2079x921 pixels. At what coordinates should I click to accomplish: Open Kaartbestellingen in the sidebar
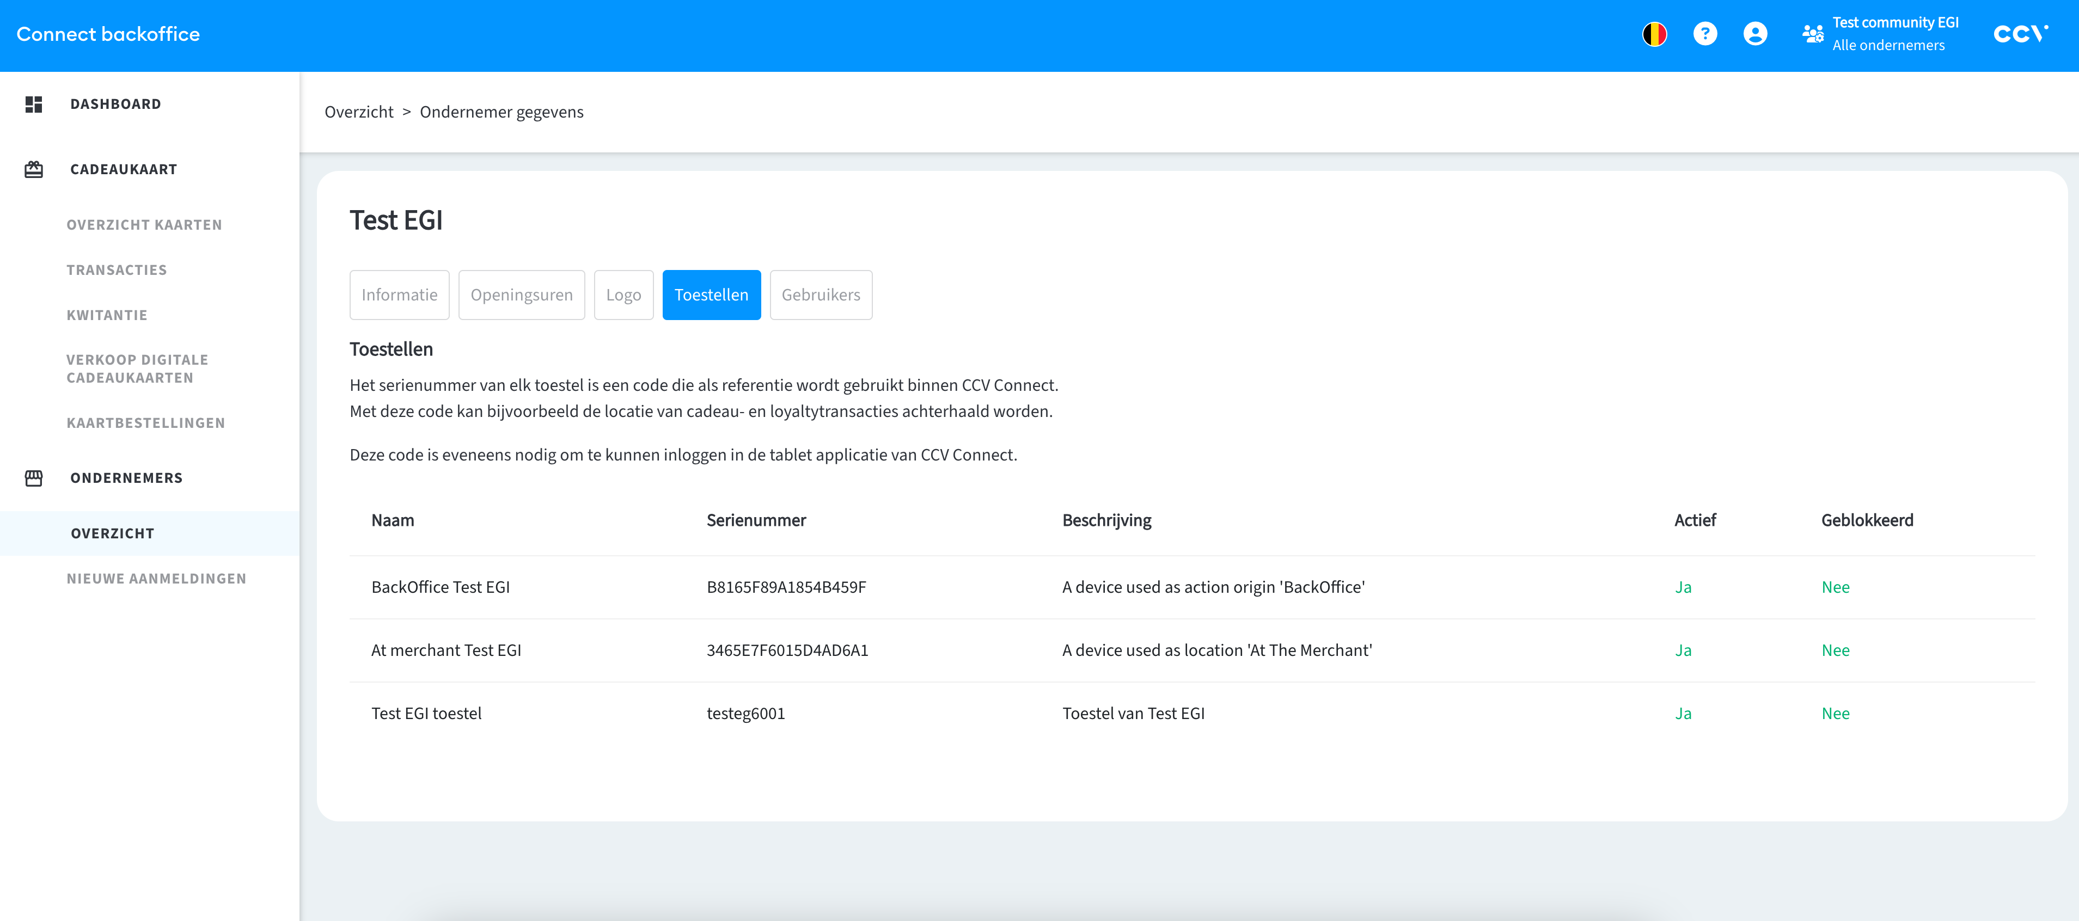[x=146, y=422]
